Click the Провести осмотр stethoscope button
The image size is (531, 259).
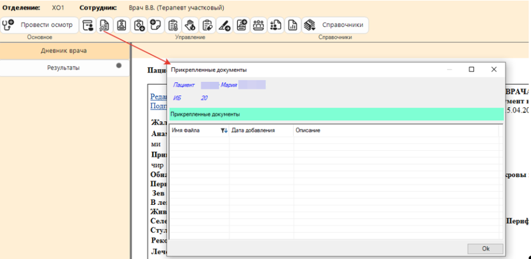[40, 25]
